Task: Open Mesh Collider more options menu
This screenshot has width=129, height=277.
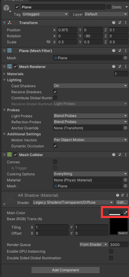Action: (126, 155)
